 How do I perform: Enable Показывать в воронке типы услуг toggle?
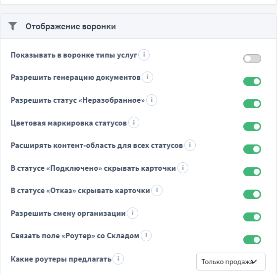pos(252,59)
